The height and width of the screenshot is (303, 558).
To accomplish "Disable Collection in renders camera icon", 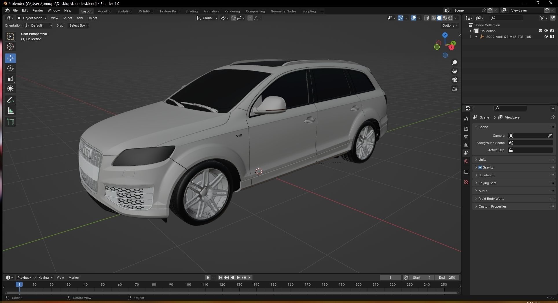I will click(552, 31).
